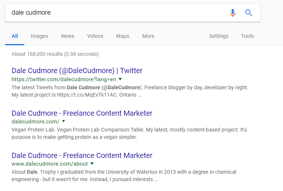Click the www.dalecudmore.com/about URL text
This screenshot has height=191, width=283.
pos(50,164)
